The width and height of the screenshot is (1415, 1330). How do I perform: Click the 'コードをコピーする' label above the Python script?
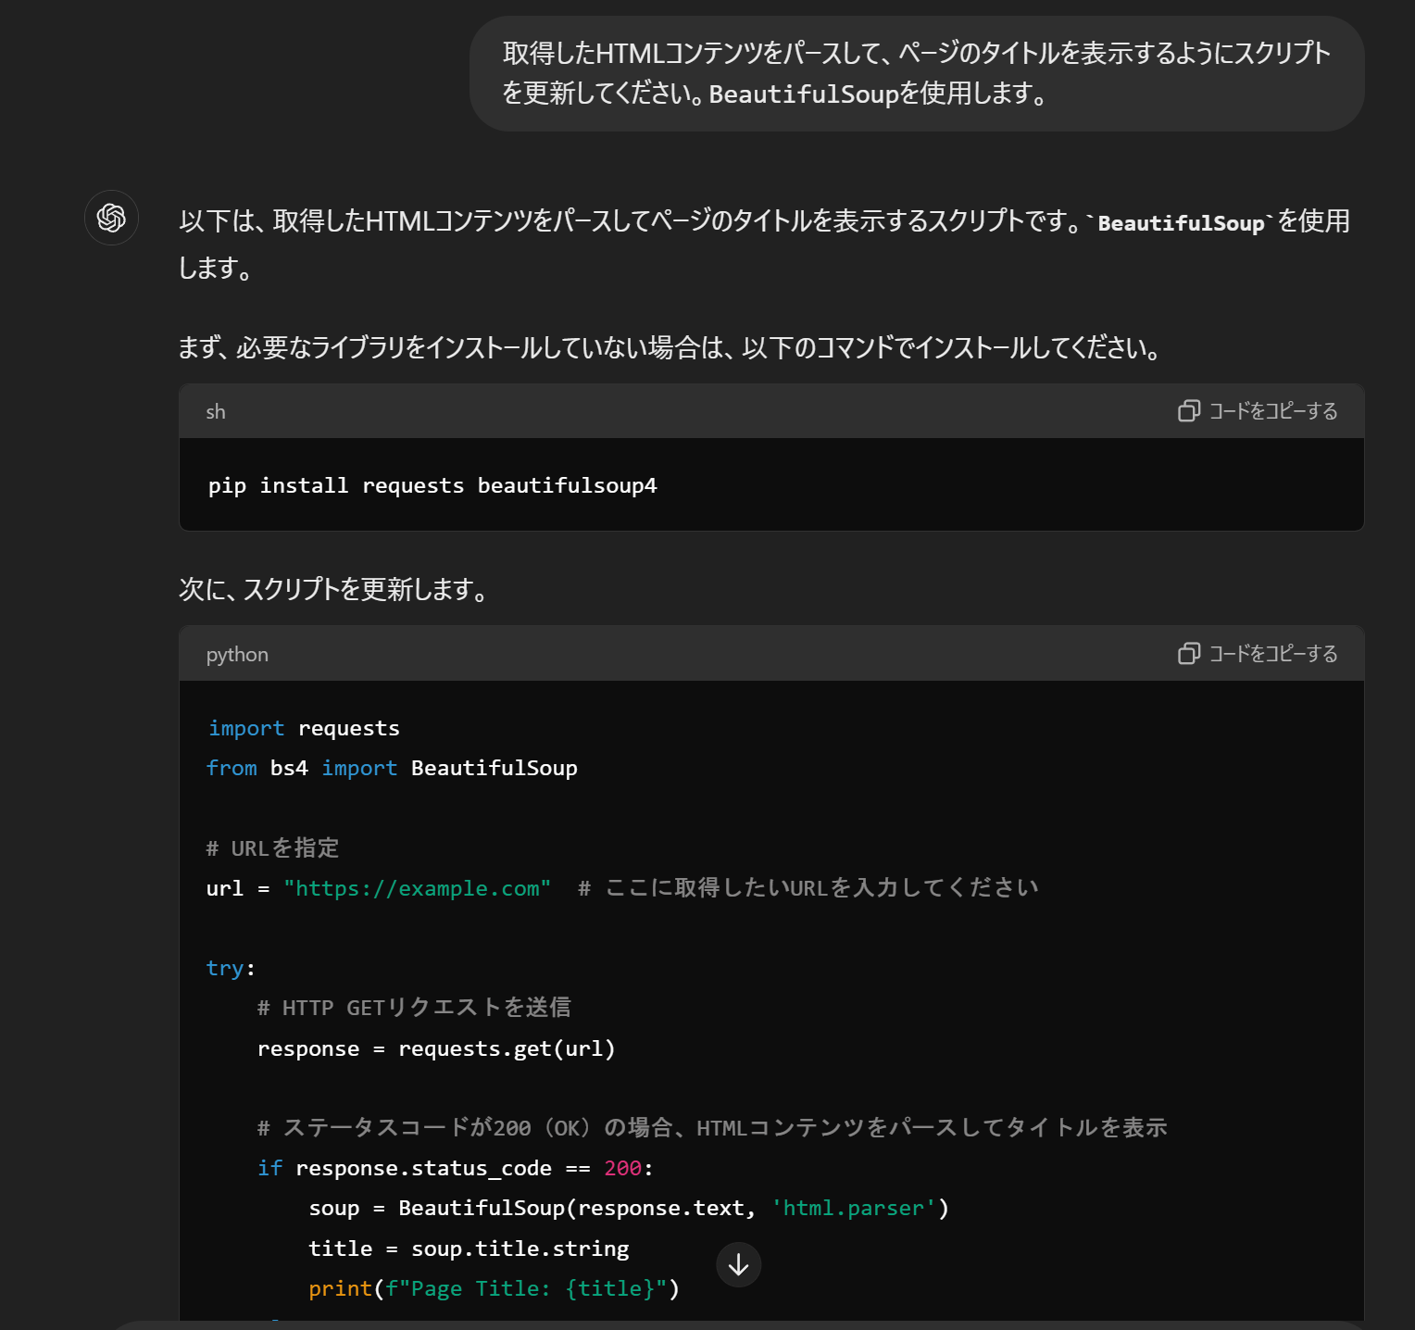(x=1273, y=654)
